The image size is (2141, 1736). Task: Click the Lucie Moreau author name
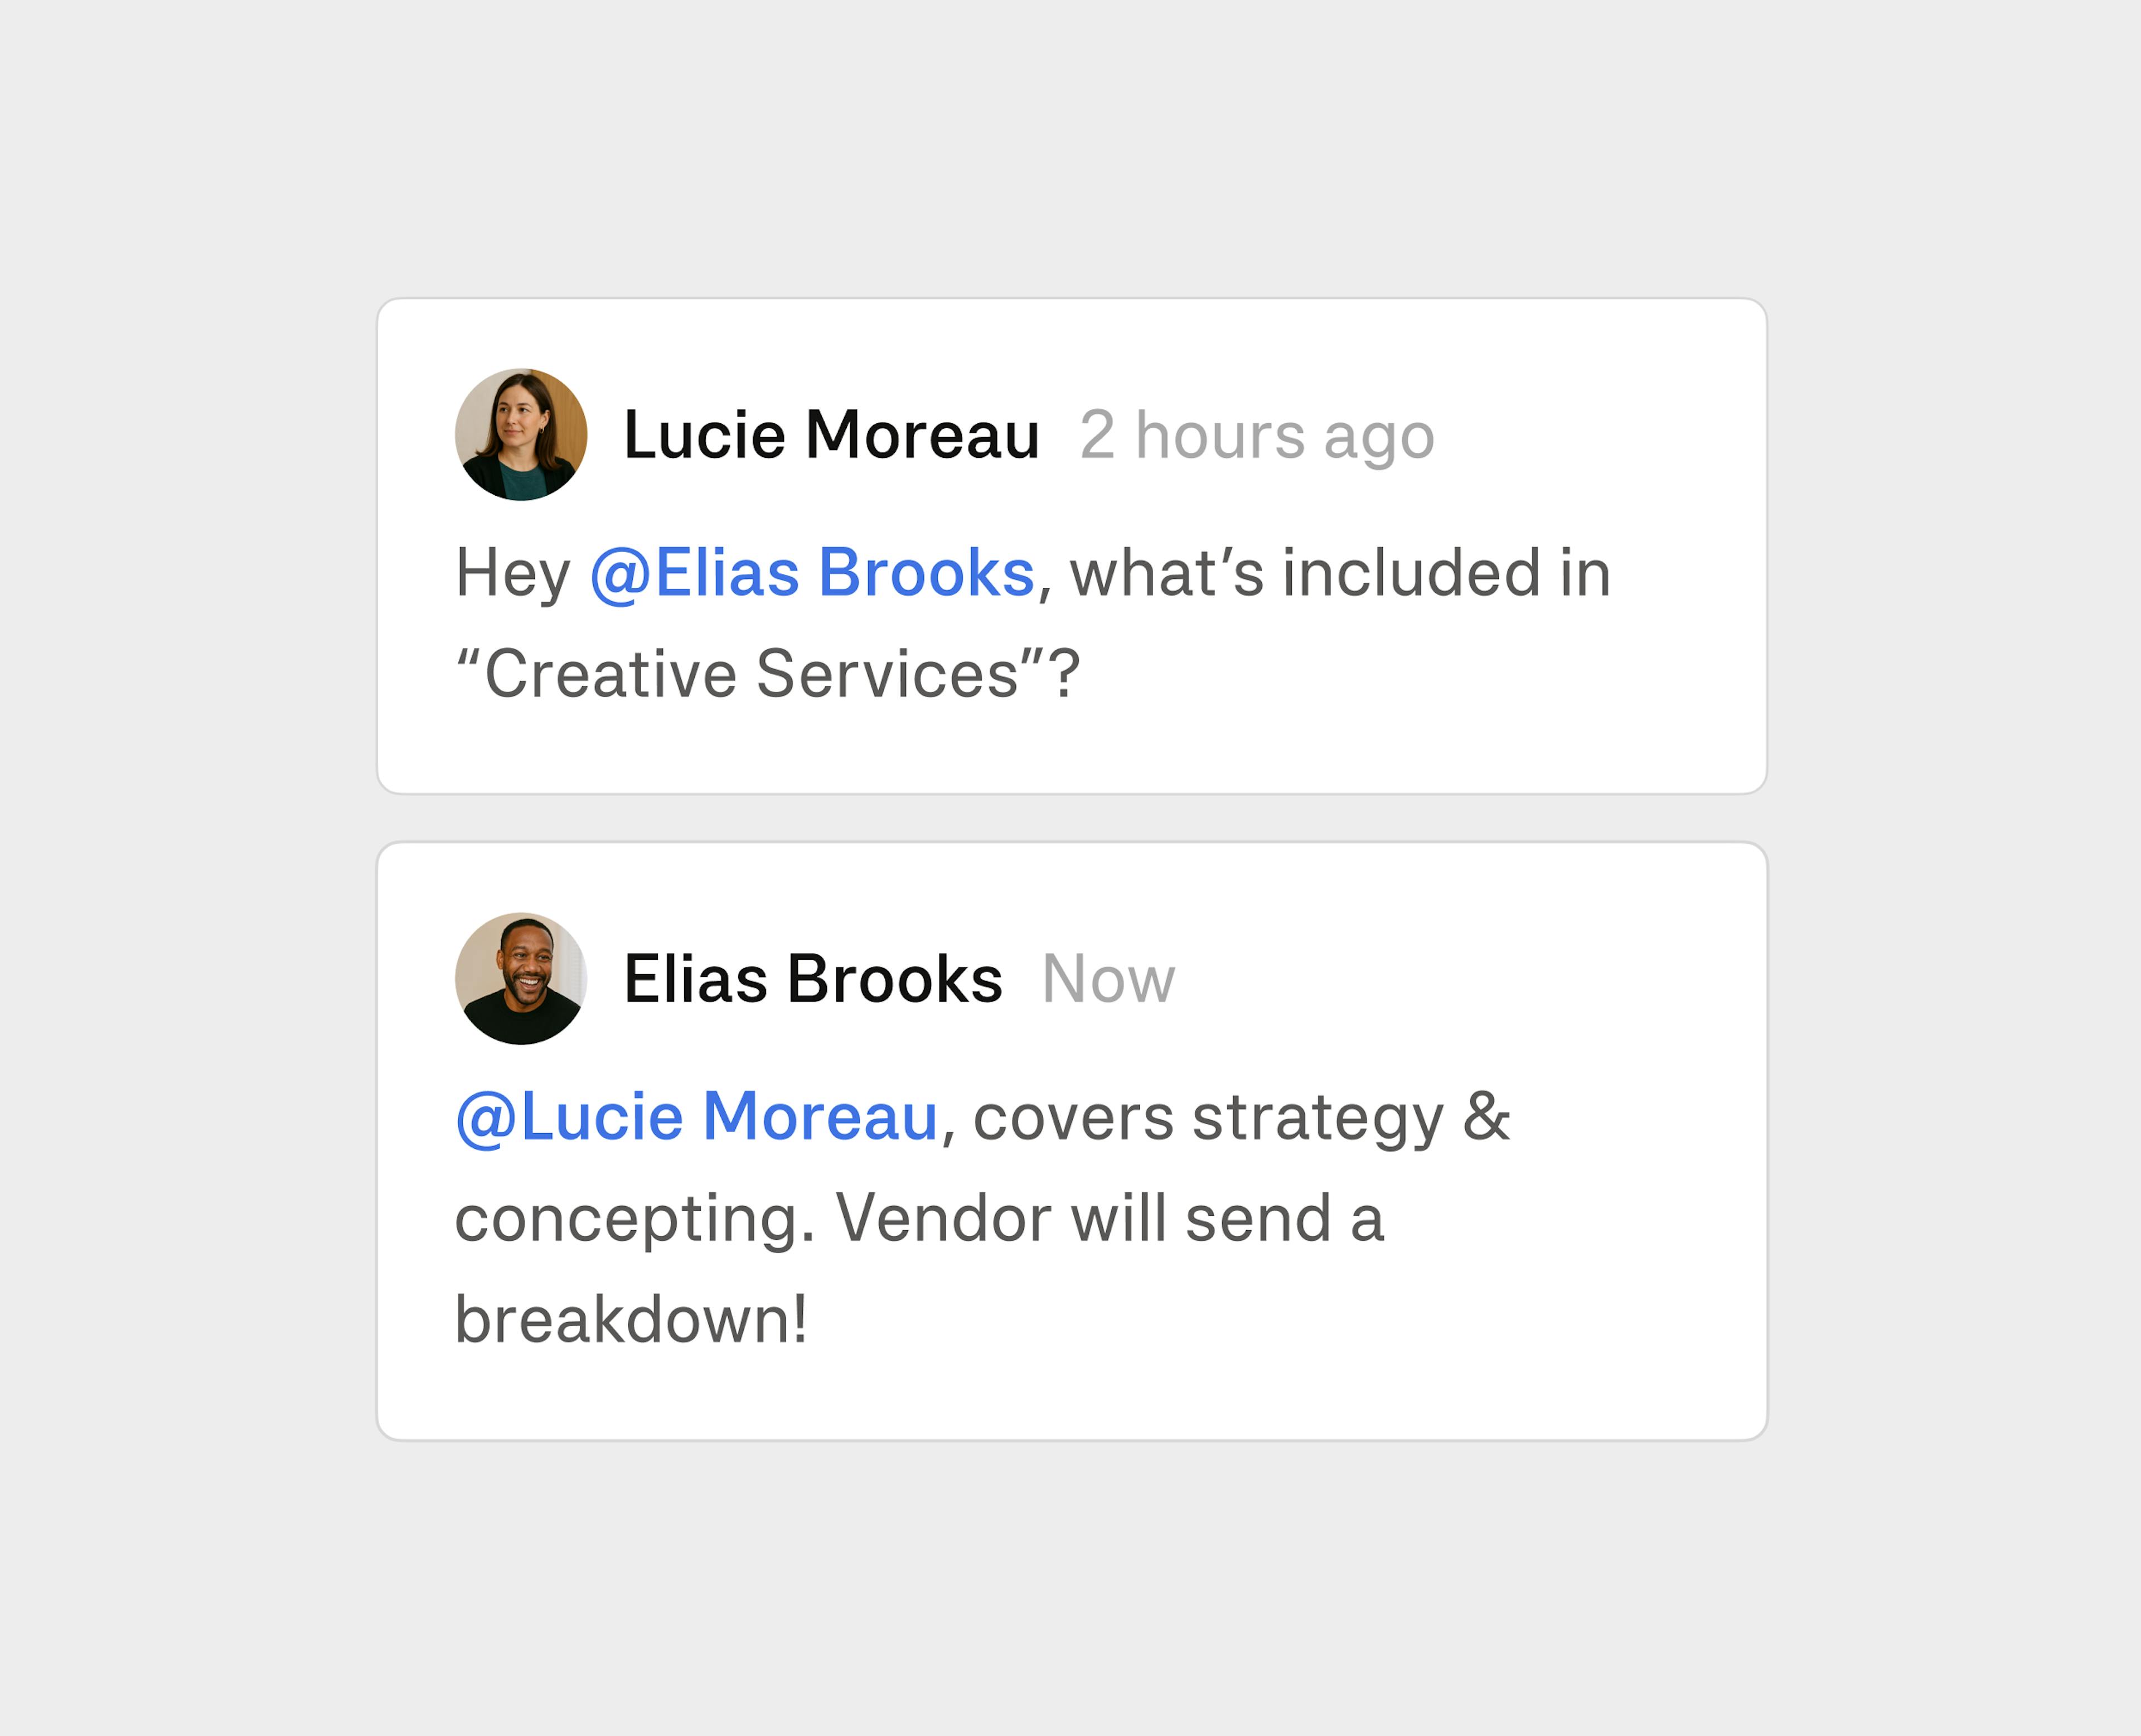[x=832, y=435]
